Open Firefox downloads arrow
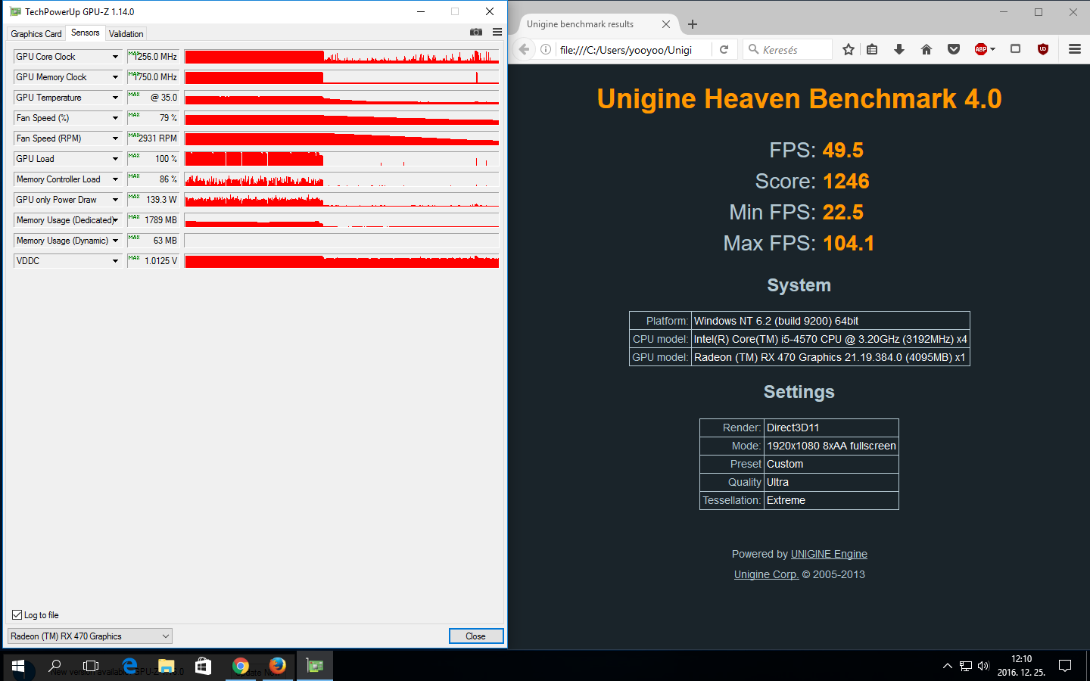The image size is (1090, 681). click(899, 49)
